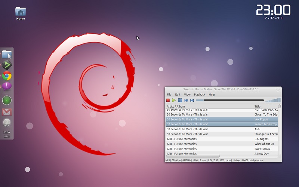Image resolution: width=299 pixels, height=187 pixels.
Task: Skip to the next track
Action: coord(192,100)
